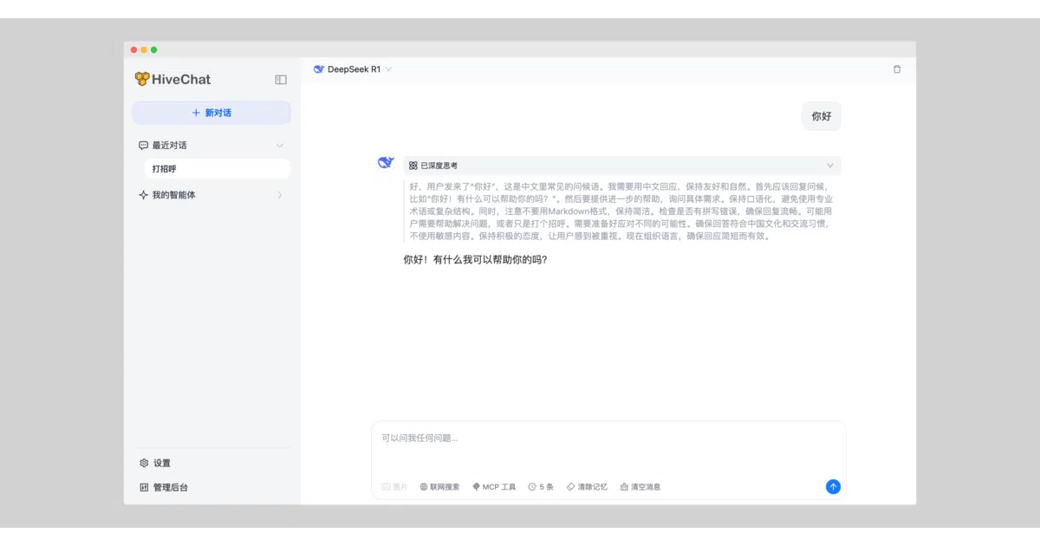Image resolution: width=1040 pixels, height=546 pixels.
Task: Click 清空消息 clear messages
Action: 640,487
